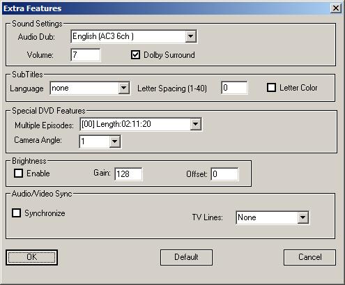Click the Cancel button

(x=309, y=257)
